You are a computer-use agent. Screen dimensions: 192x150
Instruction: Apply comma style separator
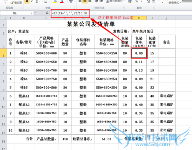pos(142,1)
